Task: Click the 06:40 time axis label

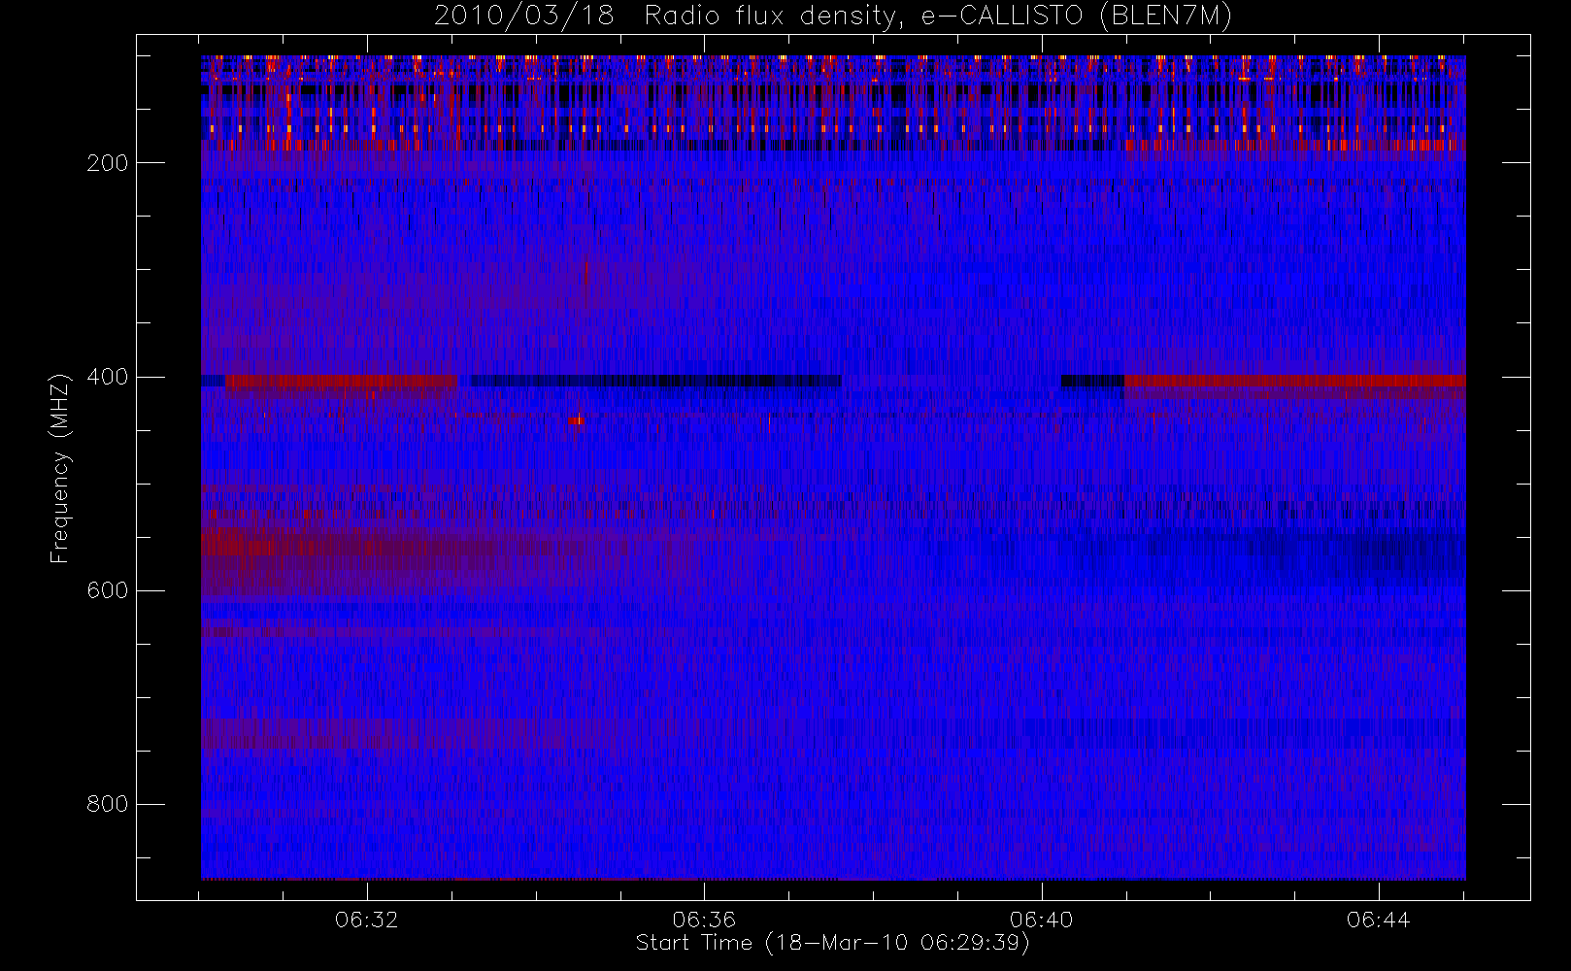Action: point(1041,920)
